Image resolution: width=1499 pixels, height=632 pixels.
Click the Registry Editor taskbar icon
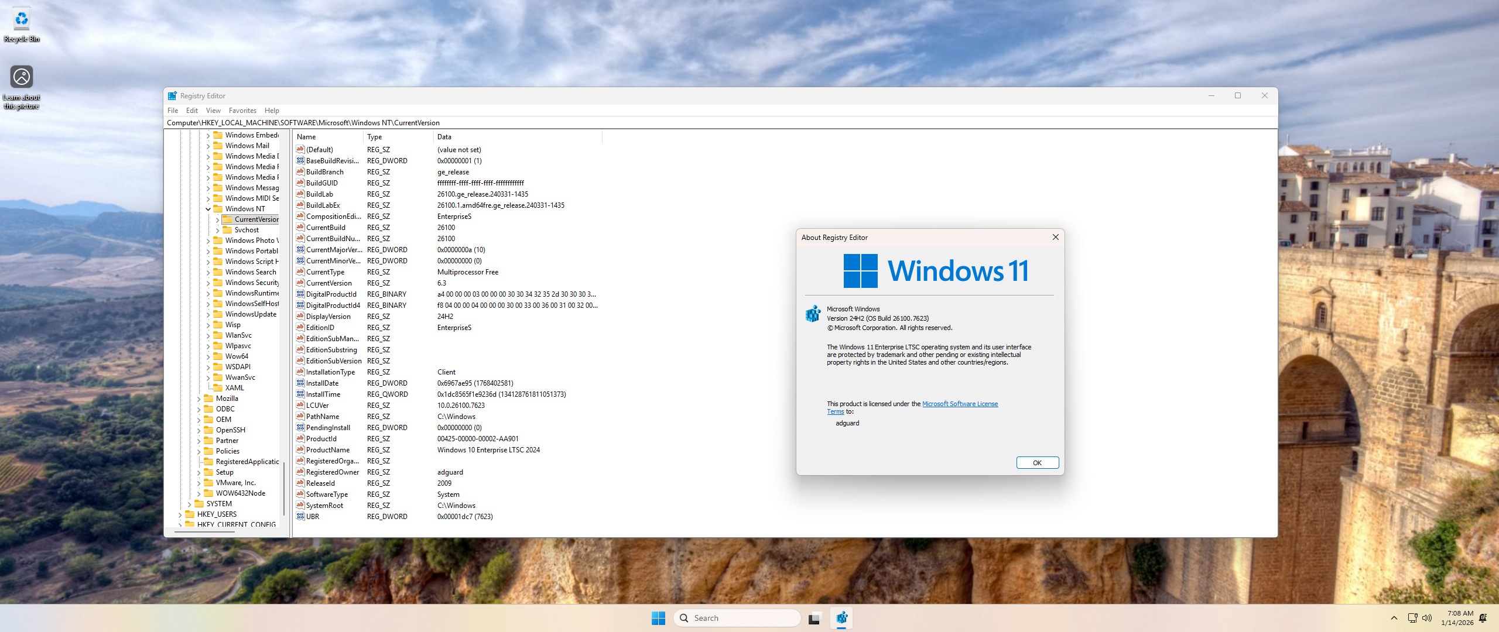pyautogui.click(x=841, y=618)
